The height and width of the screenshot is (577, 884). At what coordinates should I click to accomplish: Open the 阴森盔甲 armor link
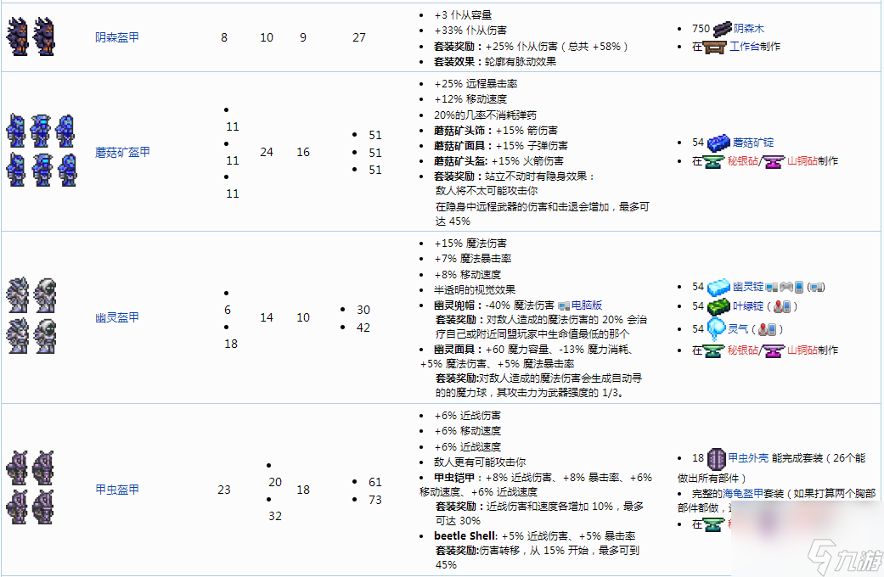coord(116,37)
